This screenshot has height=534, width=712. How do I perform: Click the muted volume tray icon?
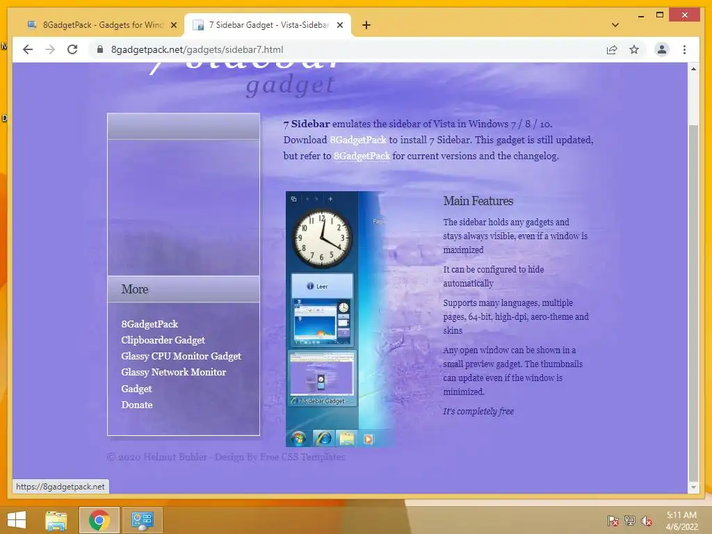pyautogui.click(x=647, y=521)
